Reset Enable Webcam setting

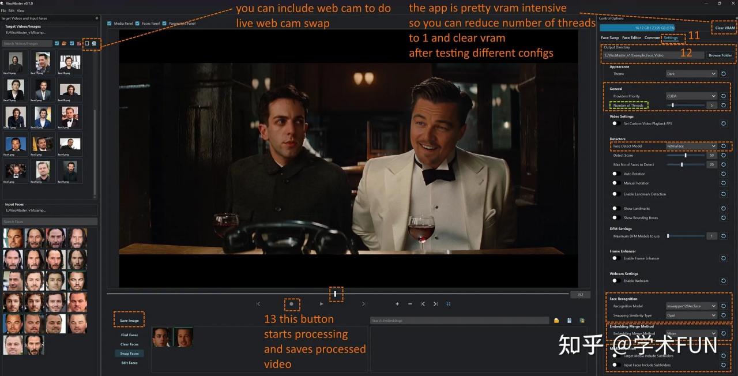[x=723, y=281]
